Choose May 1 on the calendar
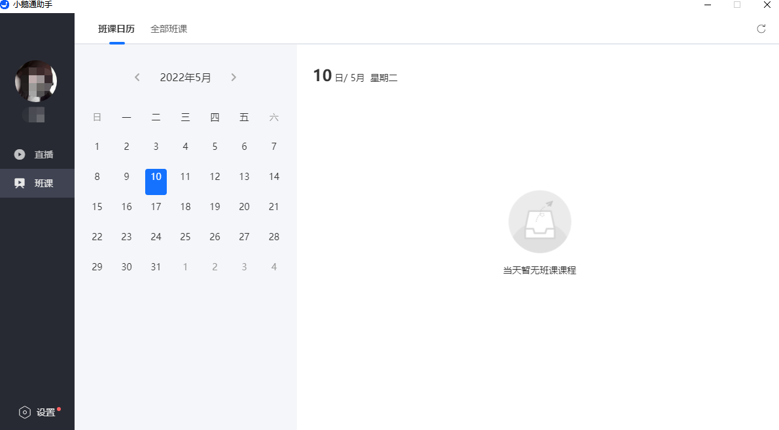 click(x=97, y=147)
